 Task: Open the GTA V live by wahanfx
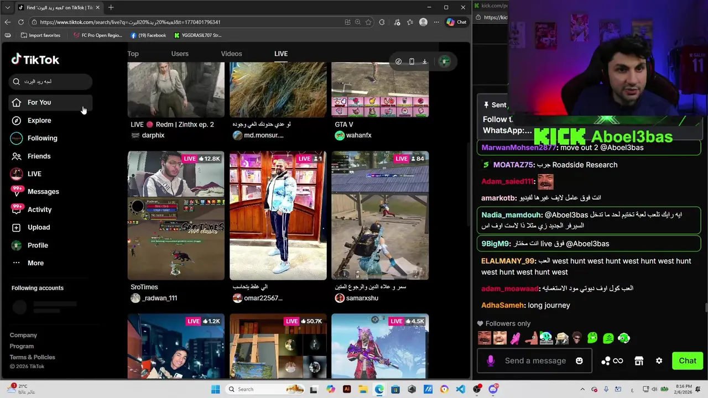click(x=380, y=90)
